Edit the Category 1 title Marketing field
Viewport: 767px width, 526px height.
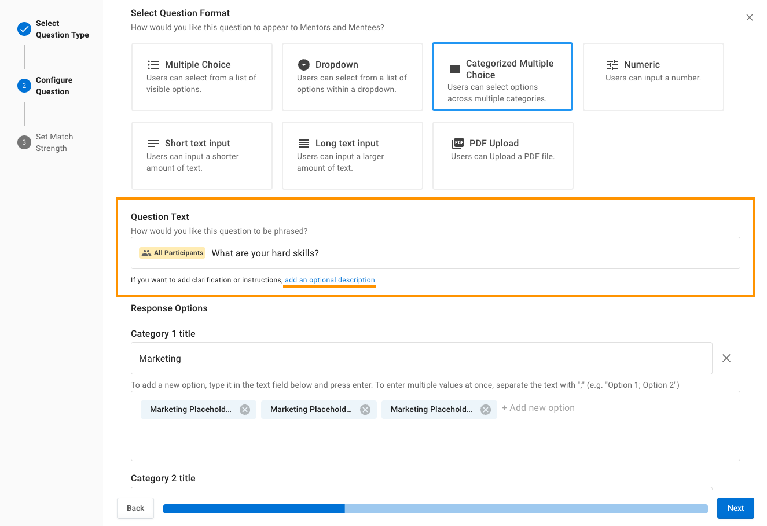click(x=421, y=359)
